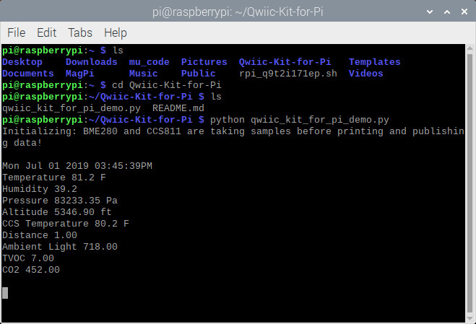Click the CO2 452.00 output line
476x324 pixels.
31,269
